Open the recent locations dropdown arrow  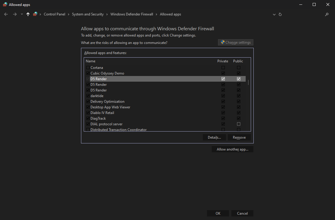coord(22,14)
